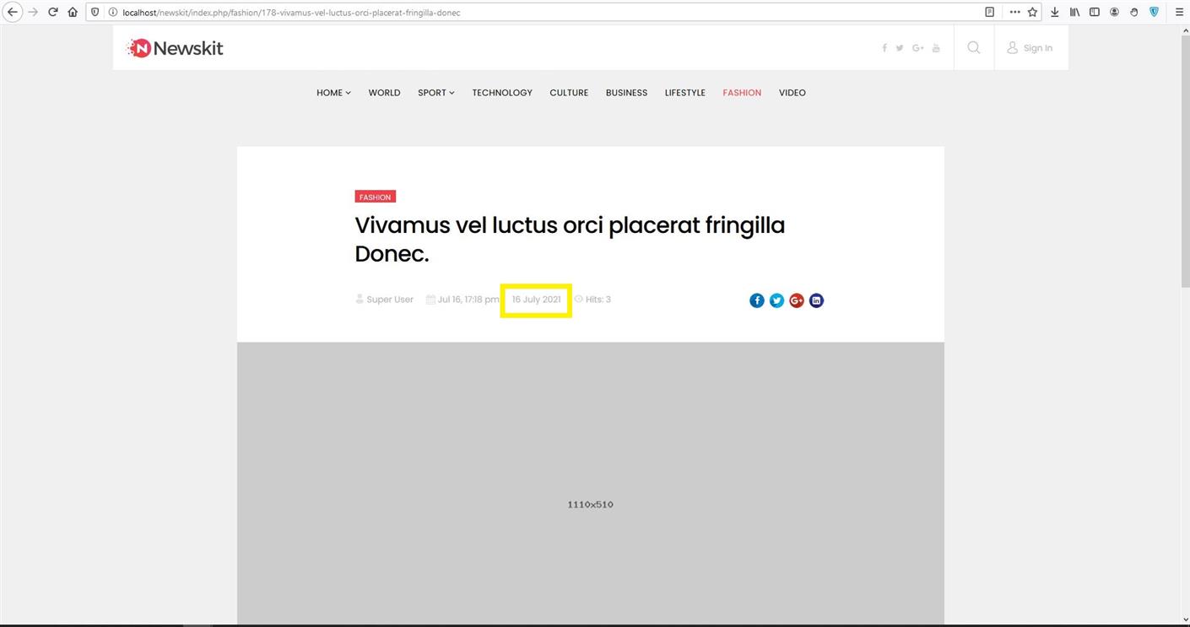Open the Firefox hamburger menu
This screenshot has width=1190, height=627.
point(1179,12)
